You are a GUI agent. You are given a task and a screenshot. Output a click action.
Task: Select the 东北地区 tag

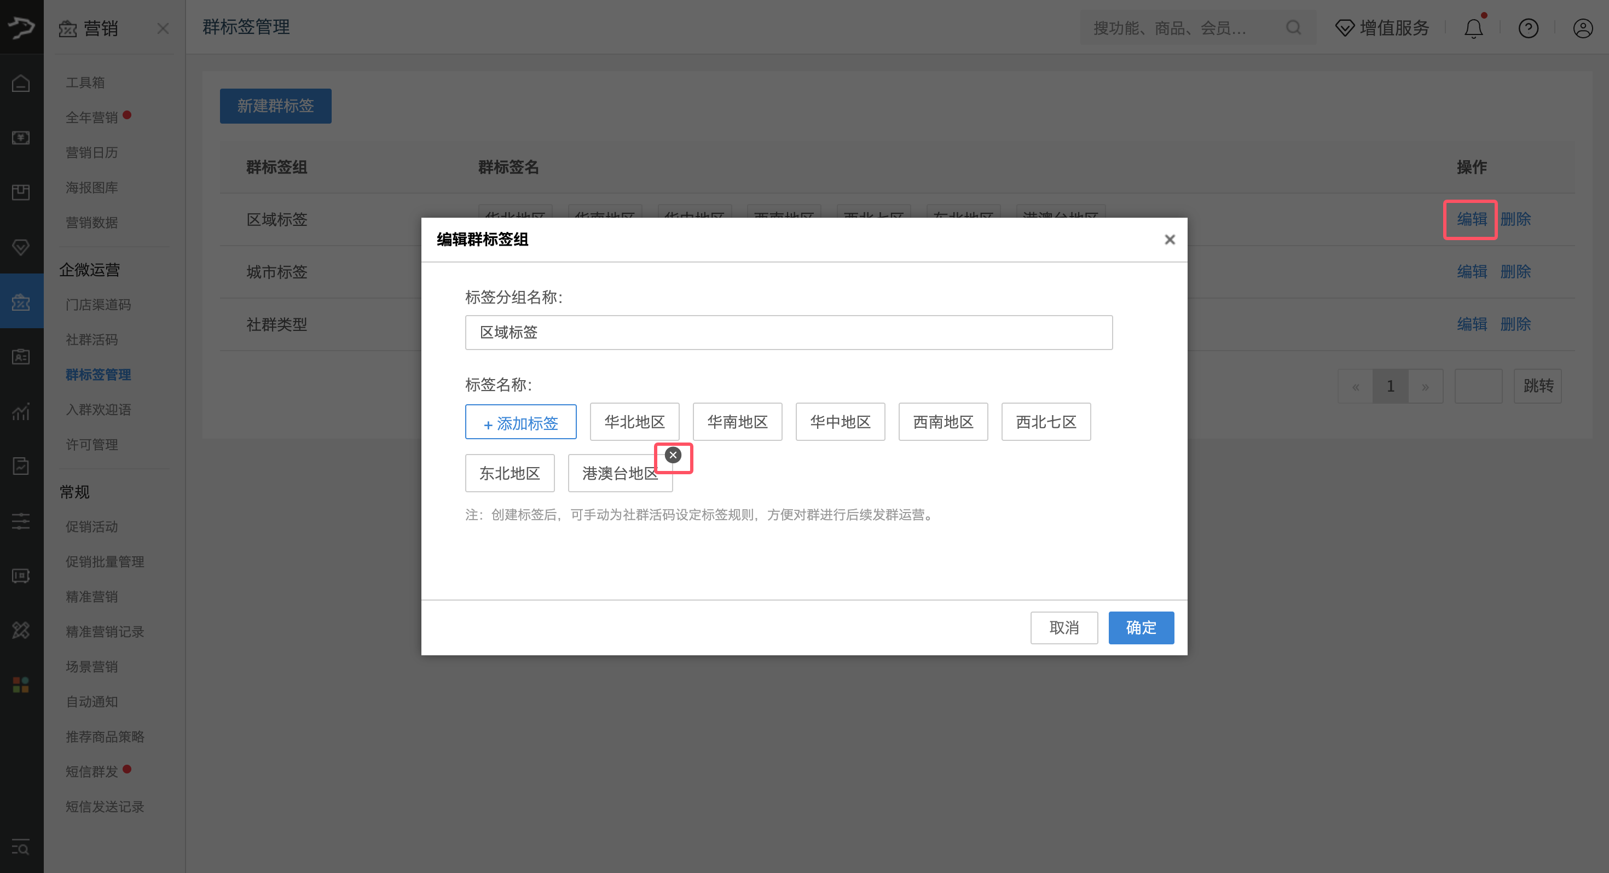tap(510, 473)
